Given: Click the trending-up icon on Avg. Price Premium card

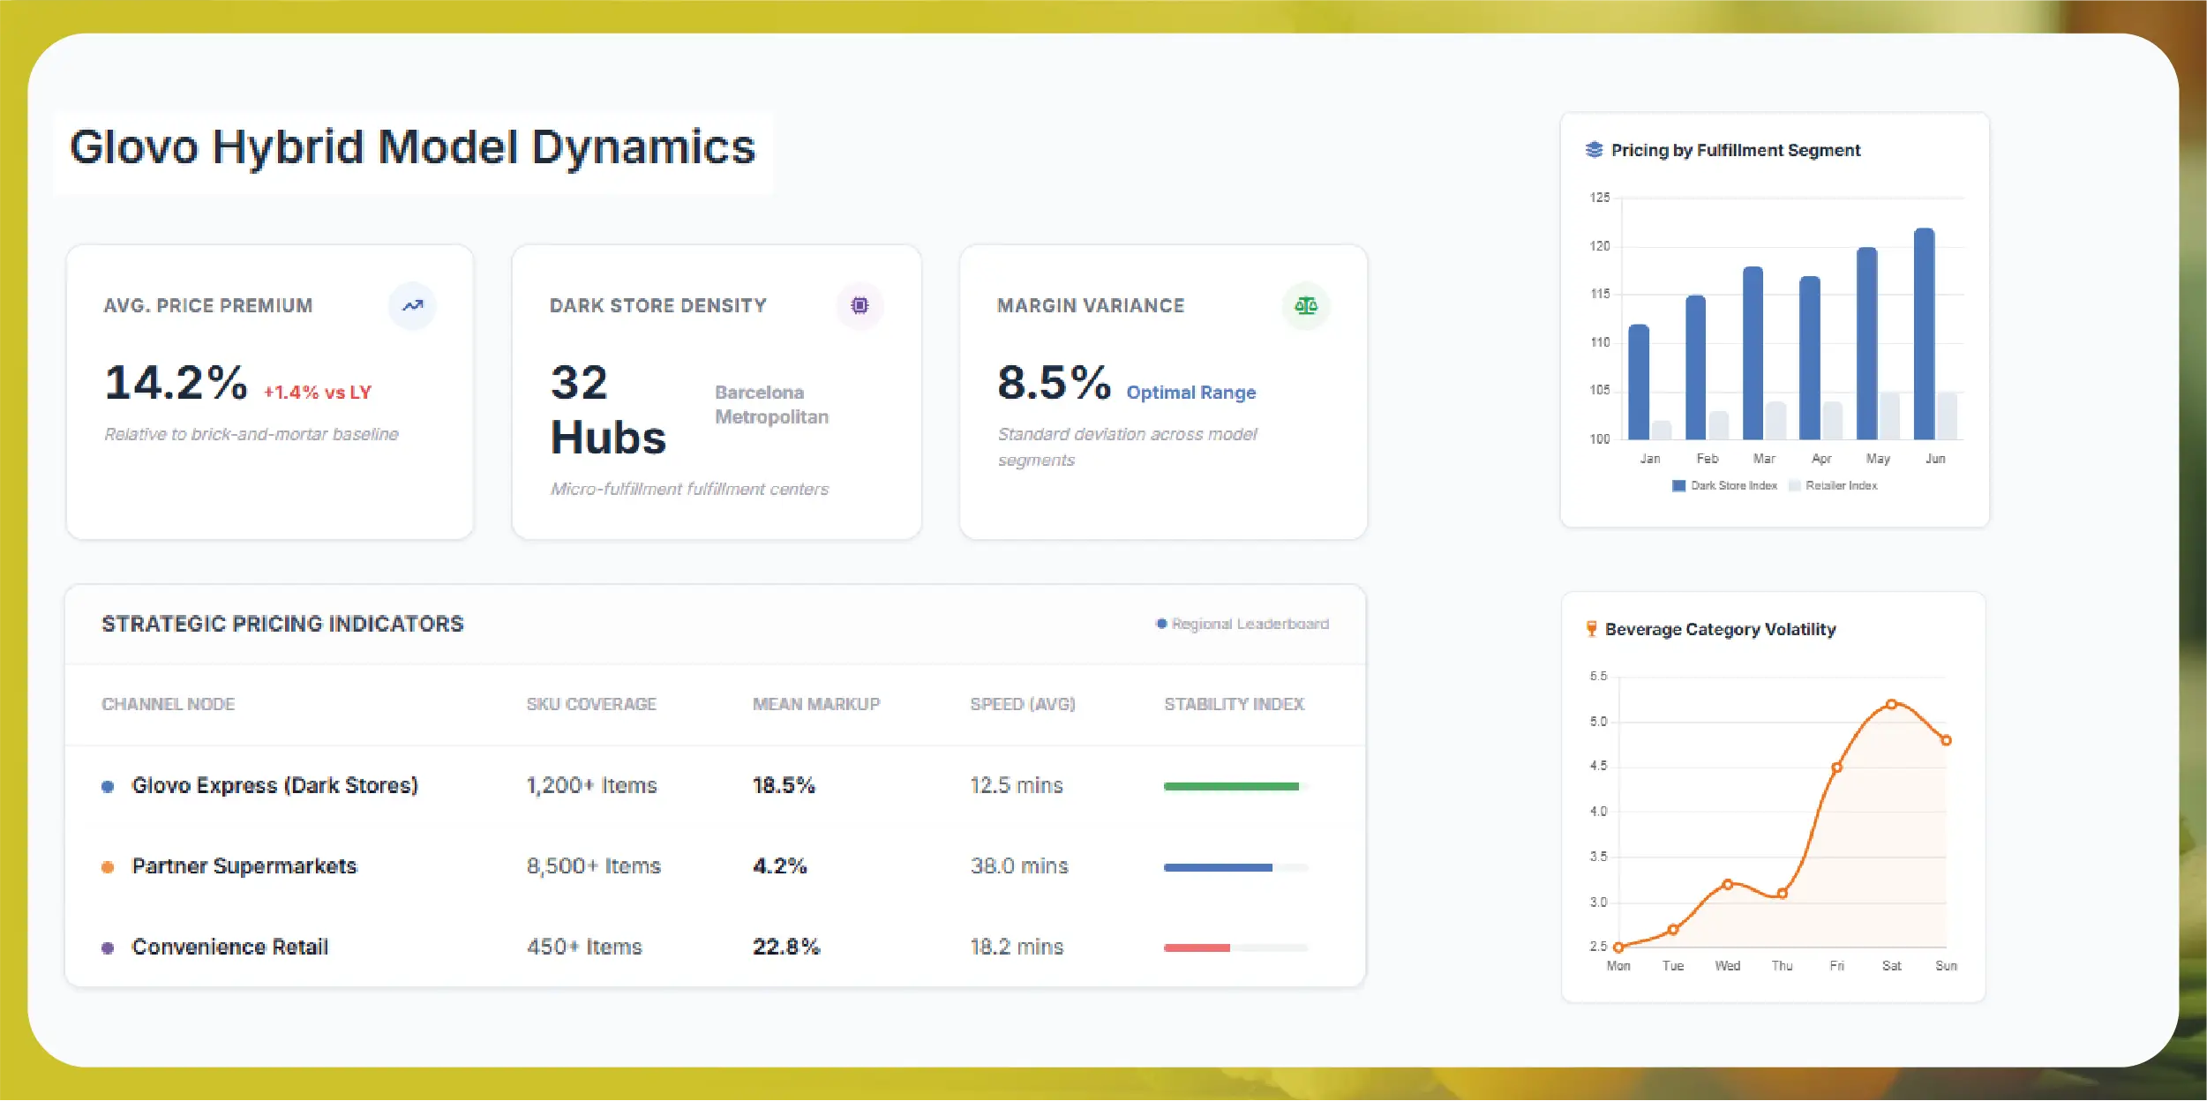Looking at the screenshot, I should [x=412, y=306].
